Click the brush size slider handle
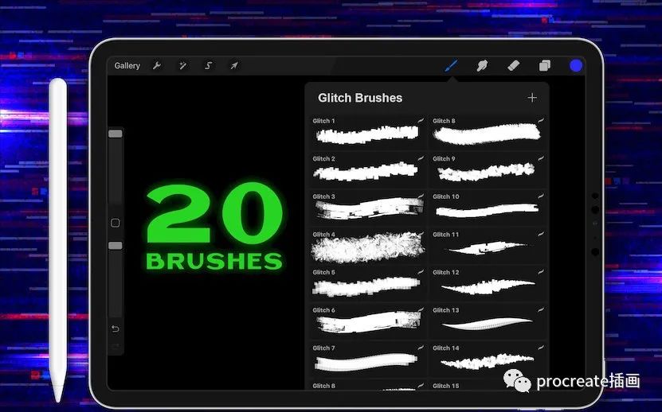 [x=116, y=134]
